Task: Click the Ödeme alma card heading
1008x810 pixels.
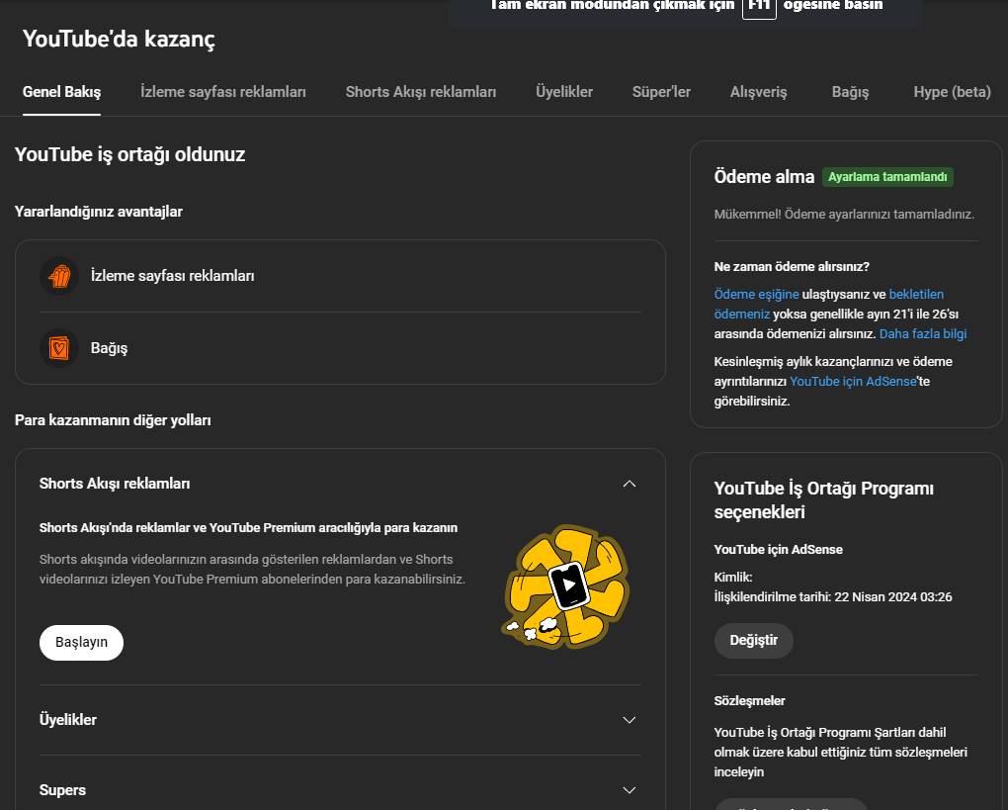Action: coord(764,177)
